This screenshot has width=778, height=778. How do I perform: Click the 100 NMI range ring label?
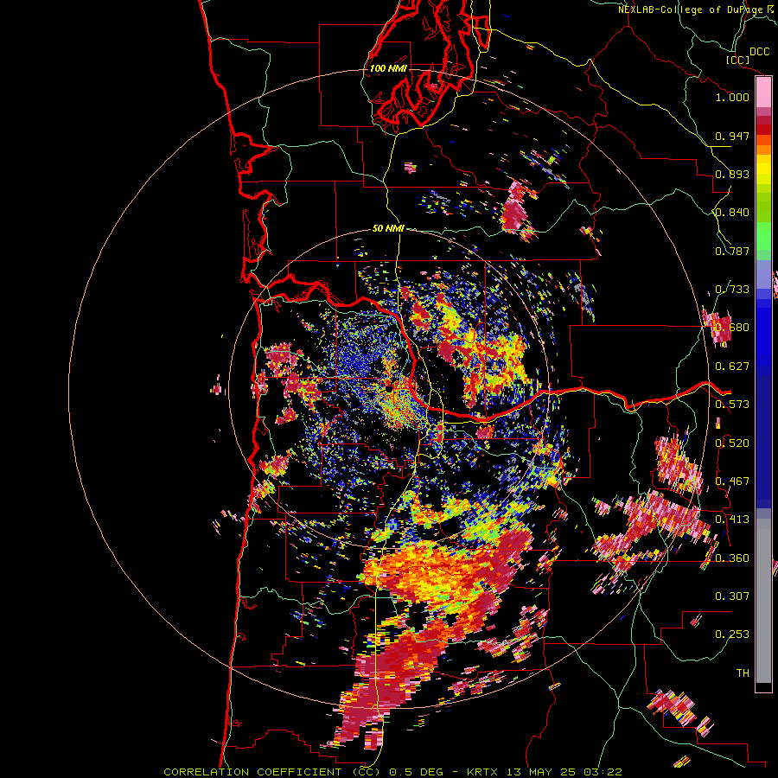tap(388, 68)
